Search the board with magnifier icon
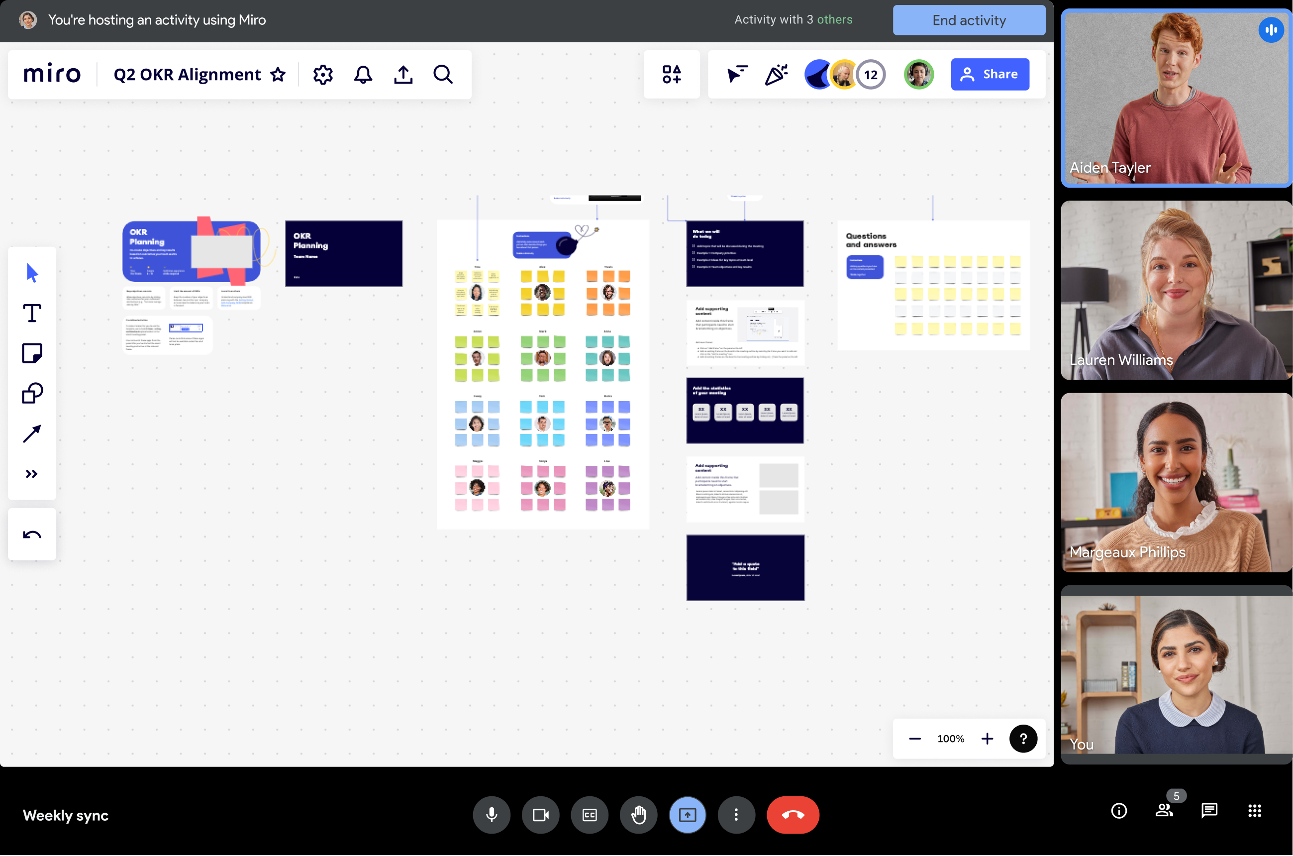Screen dimensions: 1293x856 tap(443, 74)
